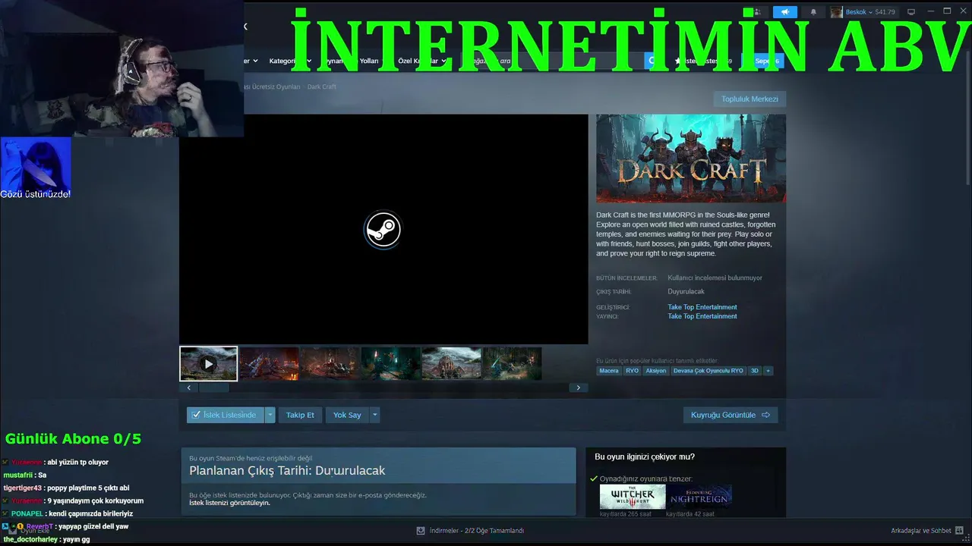The height and width of the screenshot is (546, 972).
Task: Click the store search magnifier button
Action: click(651, 61)
